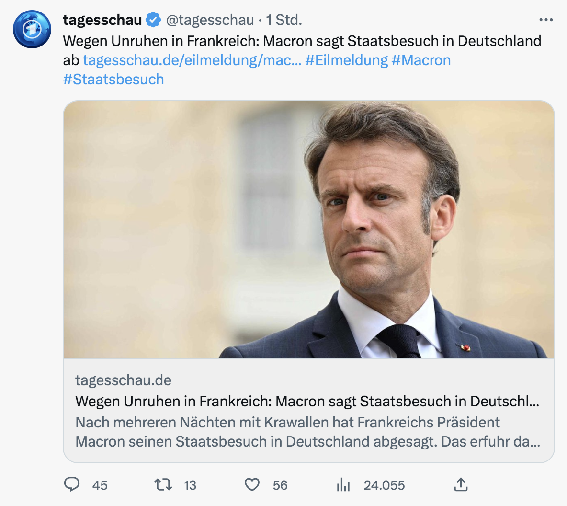The width and height of the screenshot is (567, 506).
Task: Click the tagesschau.de domain in card
Action: click(124, 380)
